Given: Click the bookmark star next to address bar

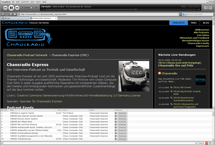Looking at the screenshot, I should (x=180, y=14).
